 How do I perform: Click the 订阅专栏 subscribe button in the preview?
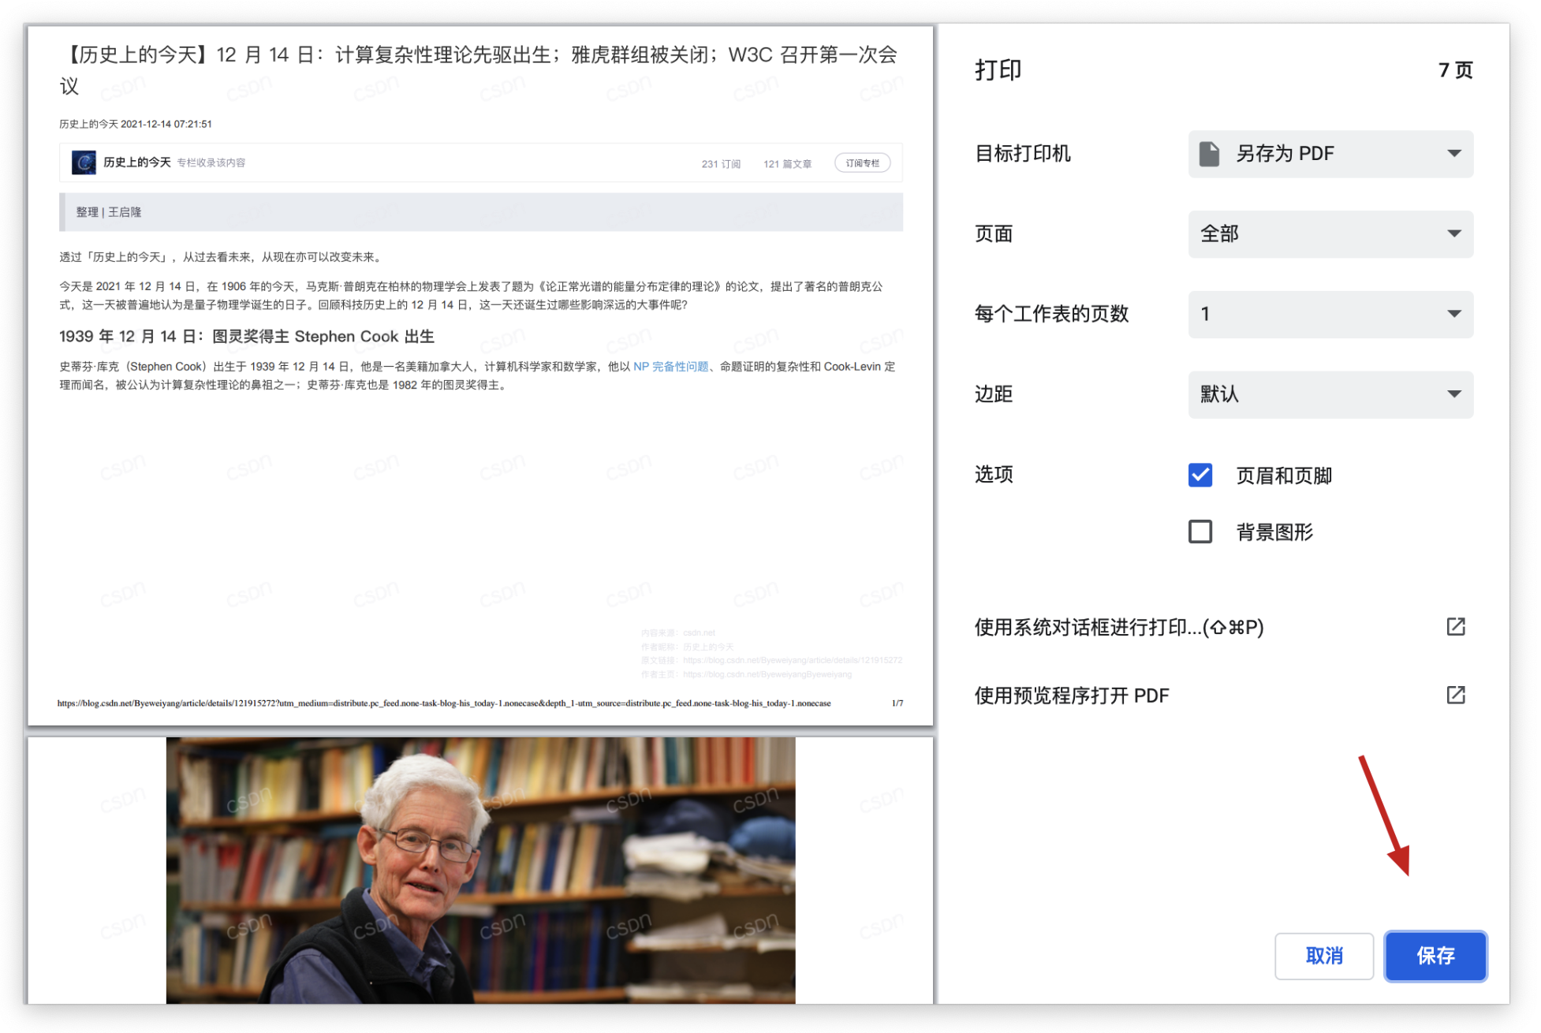862,163
